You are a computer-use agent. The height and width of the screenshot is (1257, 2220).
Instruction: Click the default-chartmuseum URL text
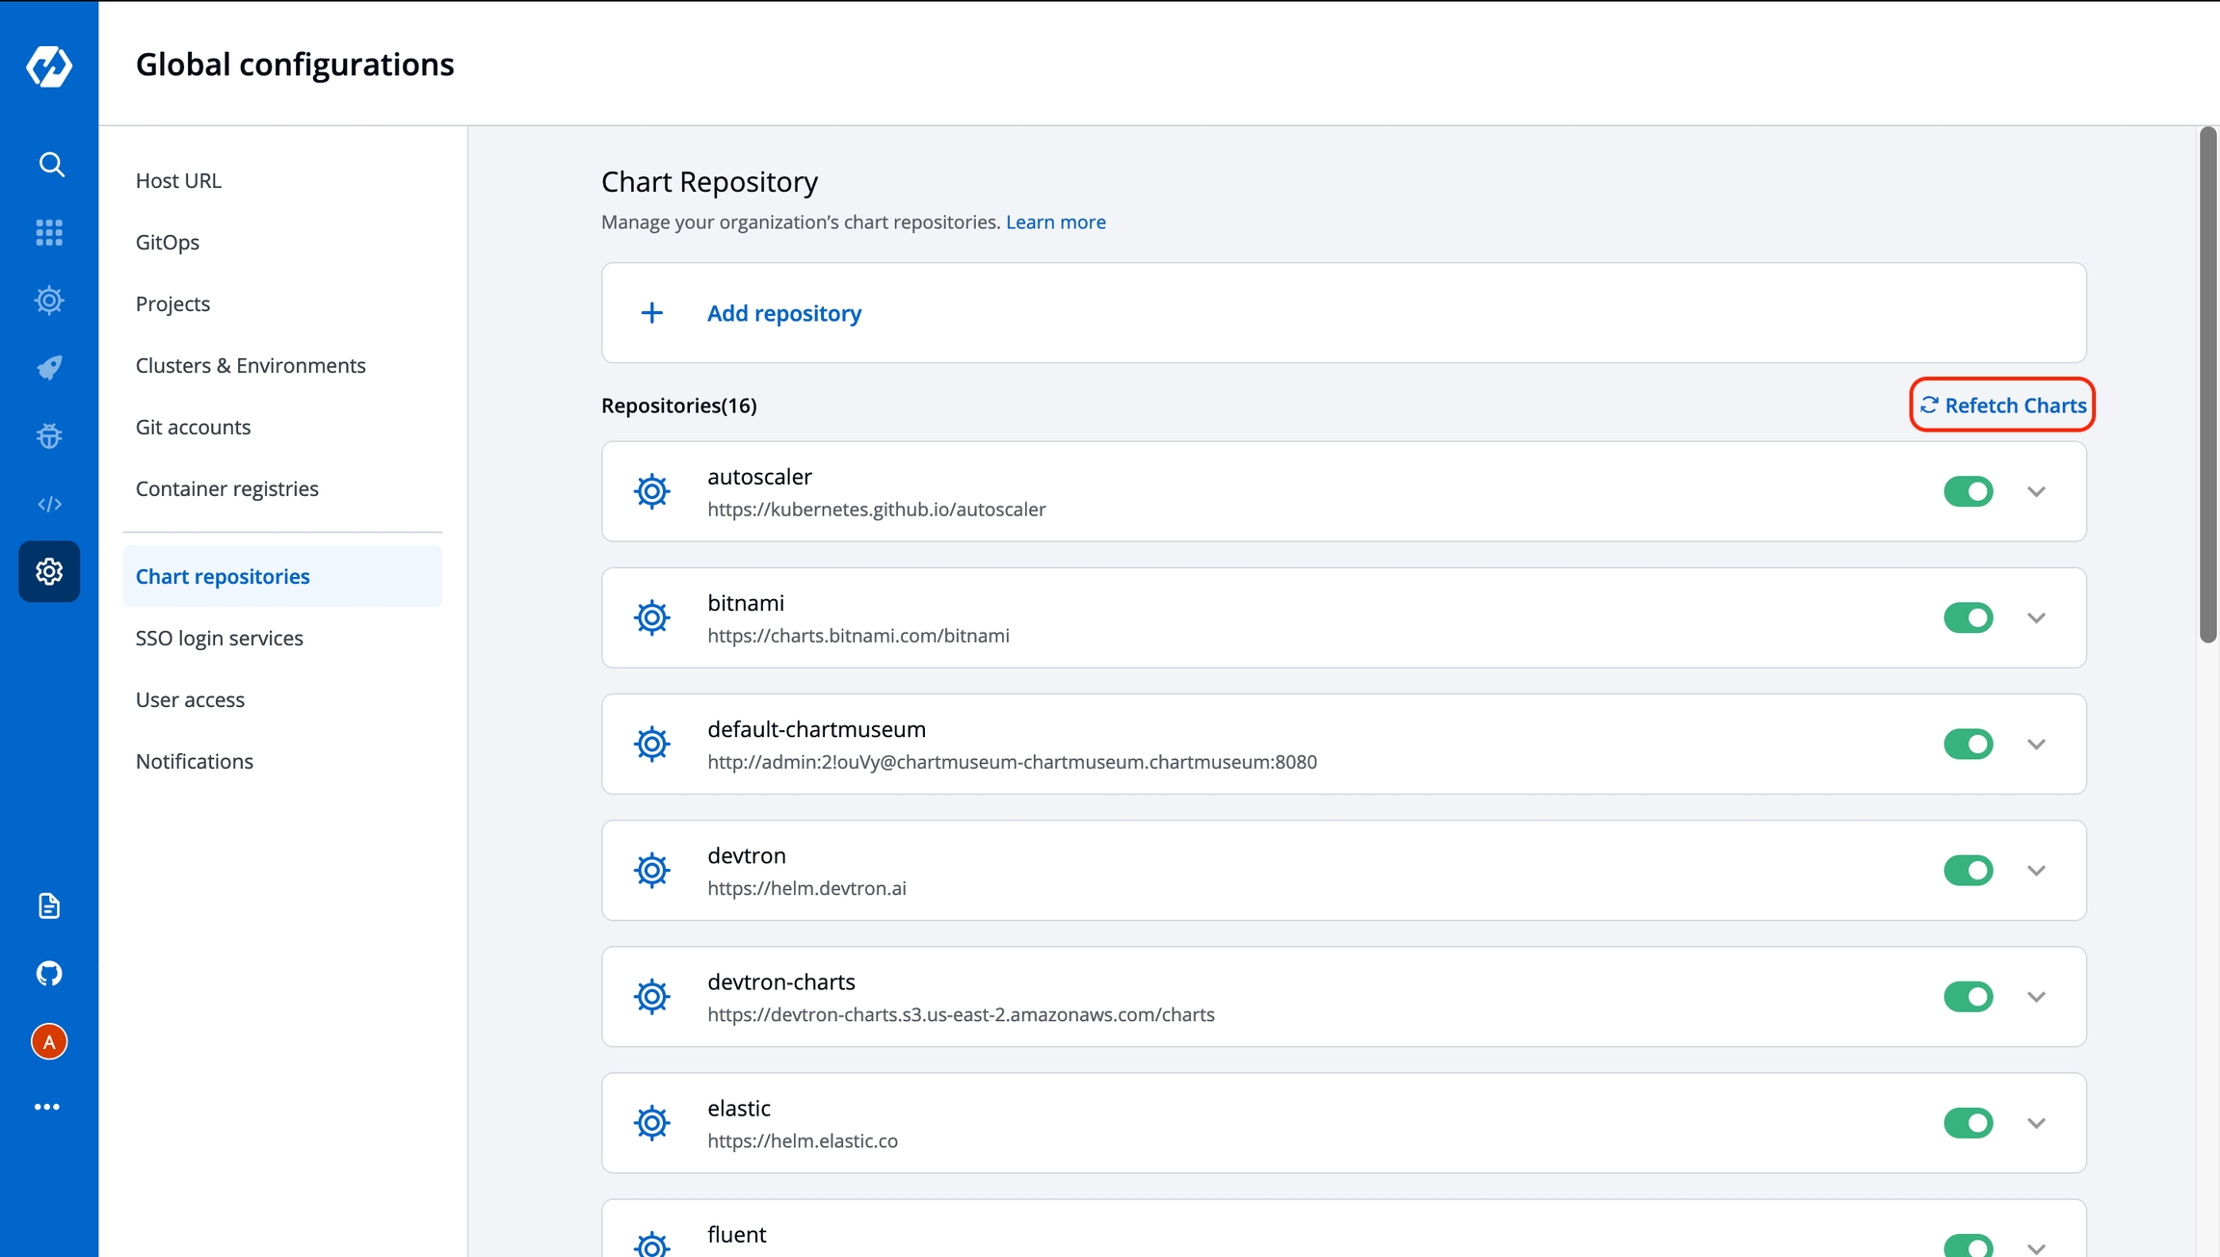click(x=1012, y=761)
